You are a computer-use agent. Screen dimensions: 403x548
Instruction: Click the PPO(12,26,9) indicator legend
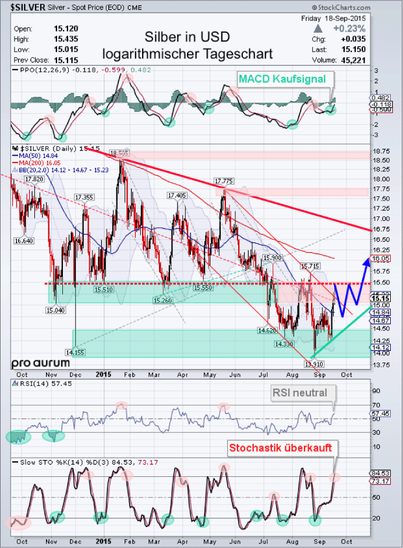[38, 70]
